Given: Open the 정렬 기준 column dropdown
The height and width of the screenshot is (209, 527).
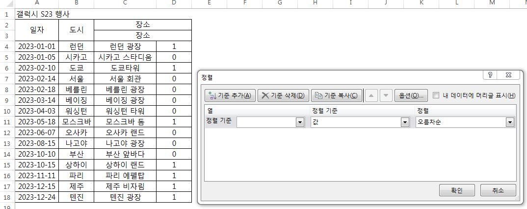Looking at the screenshot, I should pyautogui.click(x=300, y=122).
